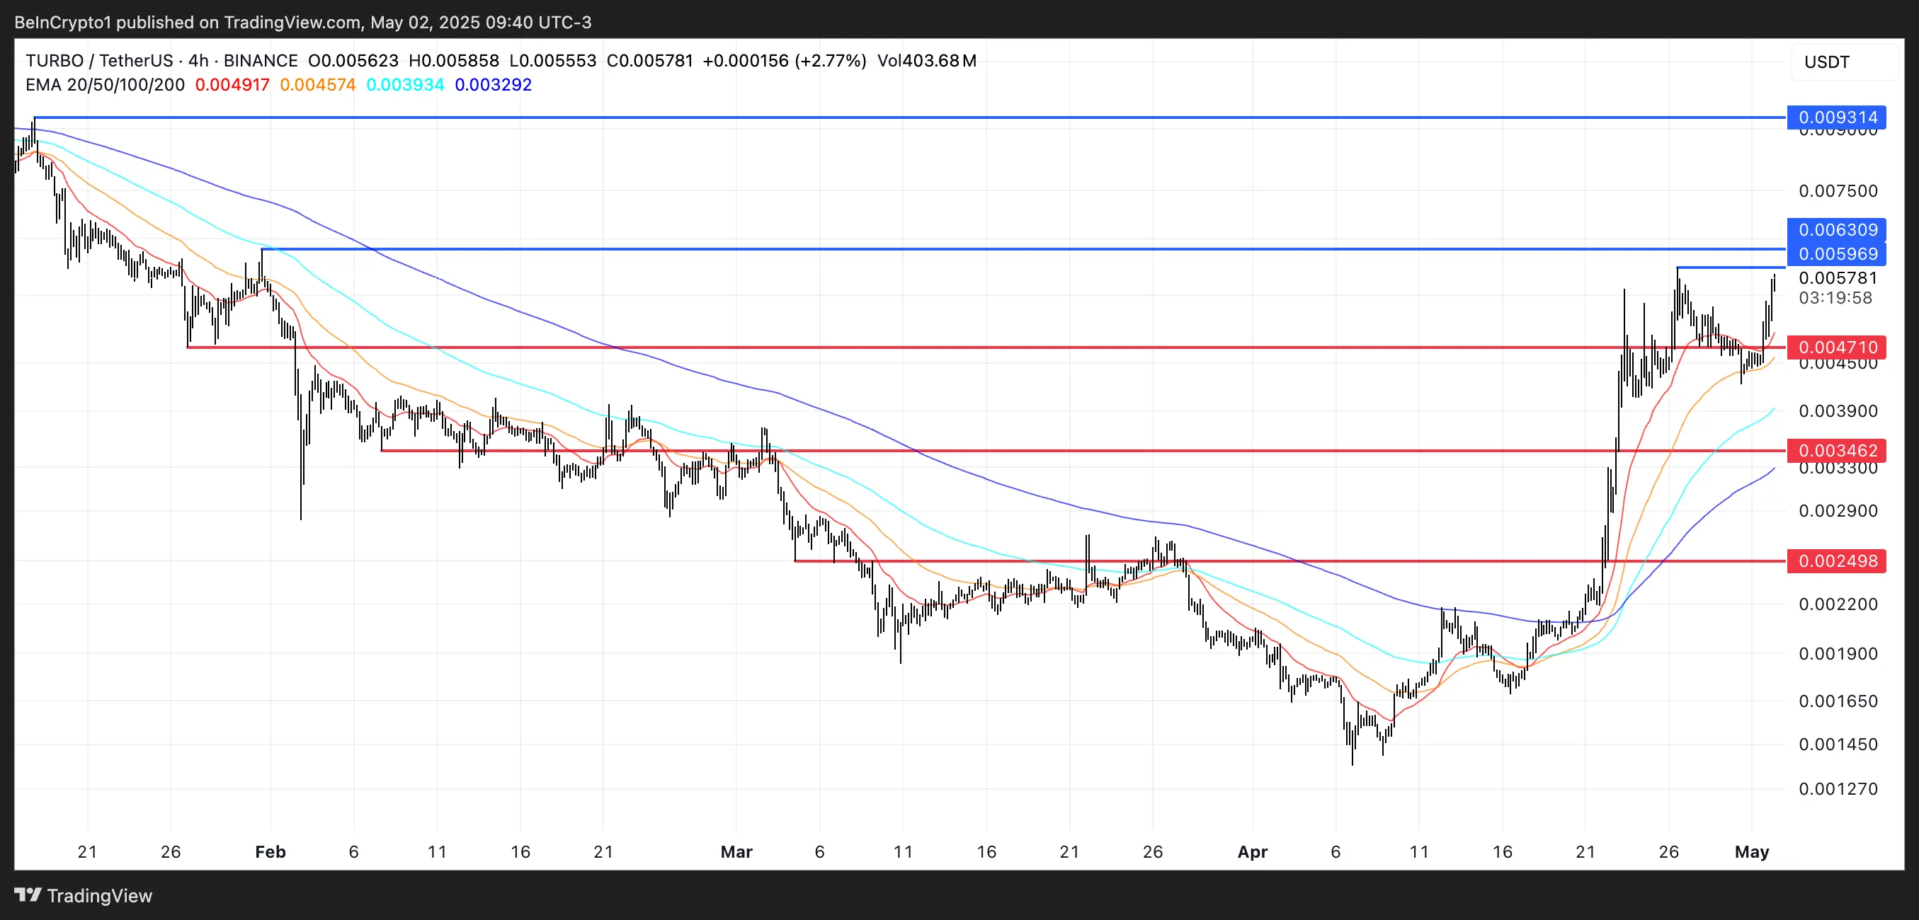Viewport: 1919px width, 920px height.
Task: Click the current price 0.005781 label
Action: click(x=1838, y=278)
